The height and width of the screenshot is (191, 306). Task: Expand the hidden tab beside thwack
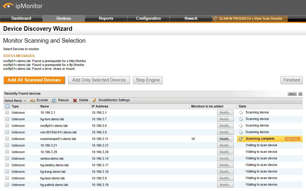(x=297, y=19)
